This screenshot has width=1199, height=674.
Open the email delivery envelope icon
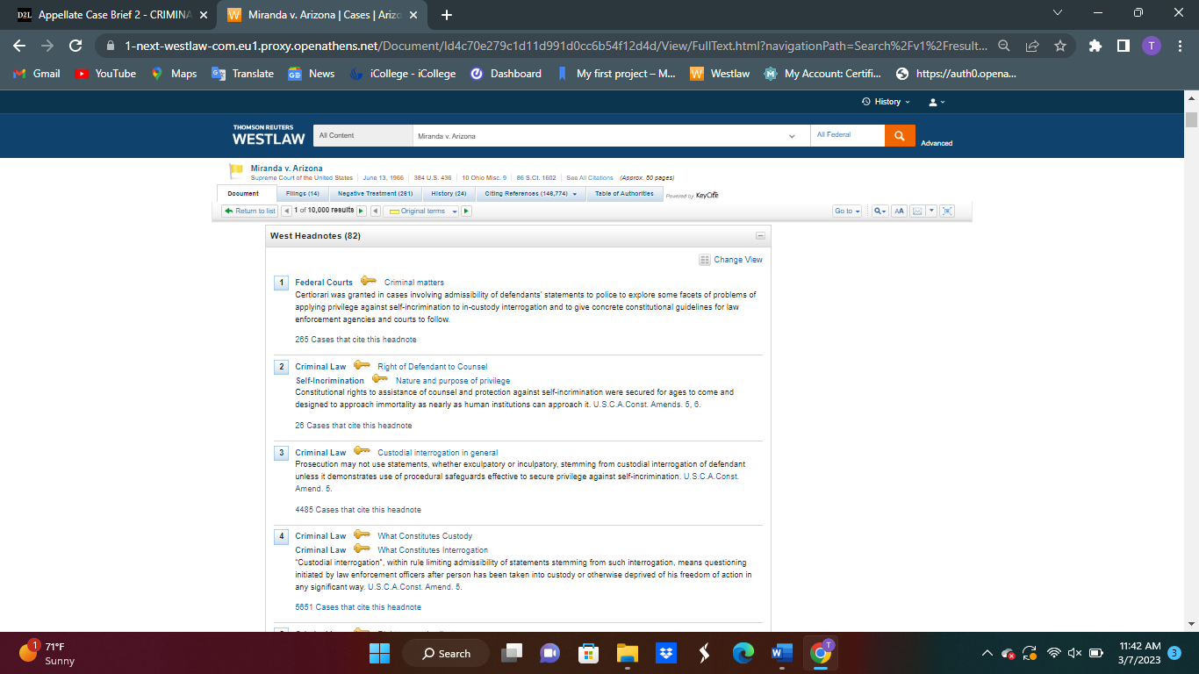pos(916,211)
